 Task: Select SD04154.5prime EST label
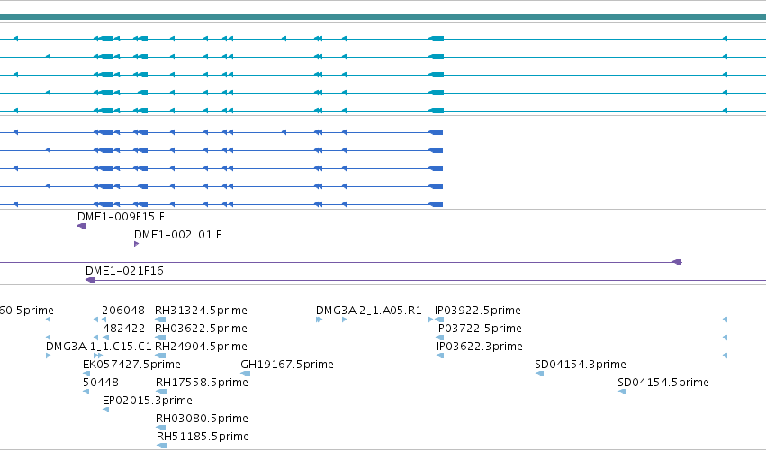[662, 382]
